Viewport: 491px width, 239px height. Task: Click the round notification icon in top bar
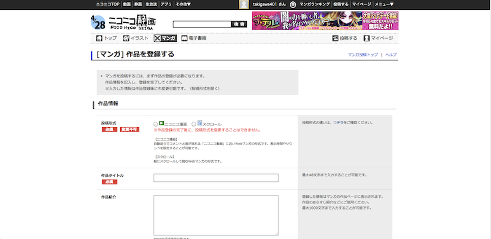point(293,4)
